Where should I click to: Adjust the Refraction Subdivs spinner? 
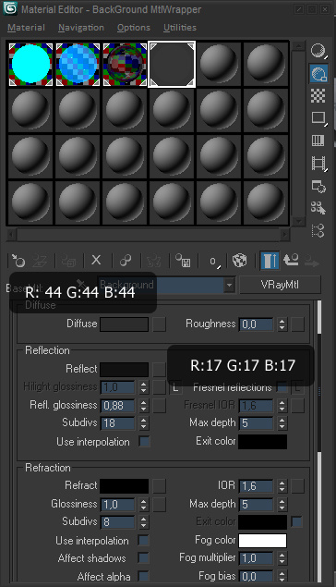click(143, 522)
